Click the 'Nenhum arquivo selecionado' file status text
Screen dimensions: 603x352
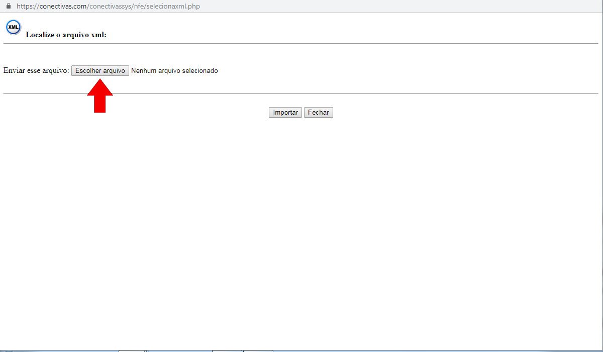(174, 71)
